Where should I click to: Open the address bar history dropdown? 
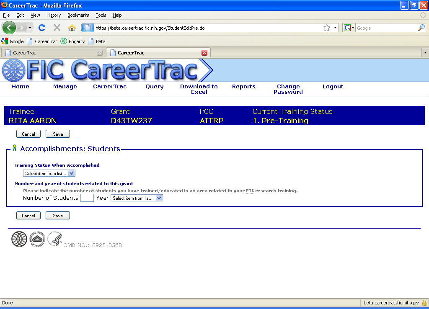coord(336,28)
